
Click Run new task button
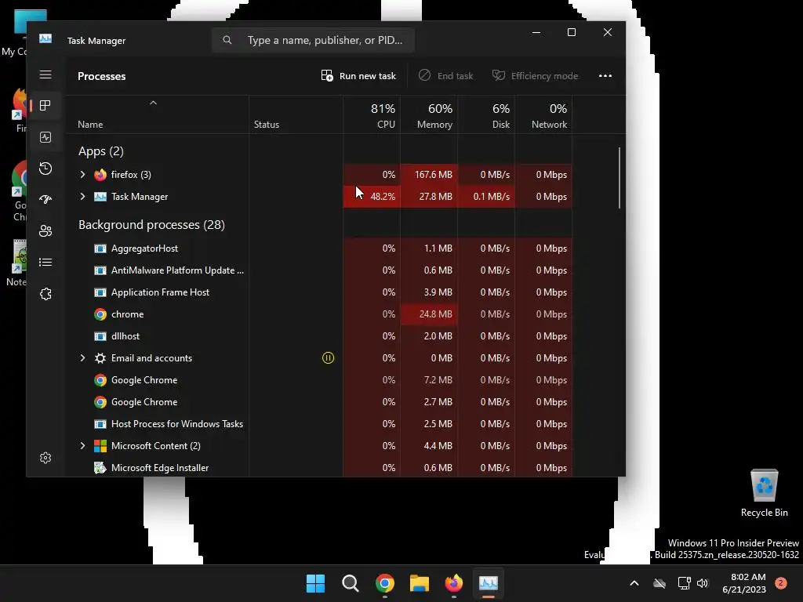point(358,76)
